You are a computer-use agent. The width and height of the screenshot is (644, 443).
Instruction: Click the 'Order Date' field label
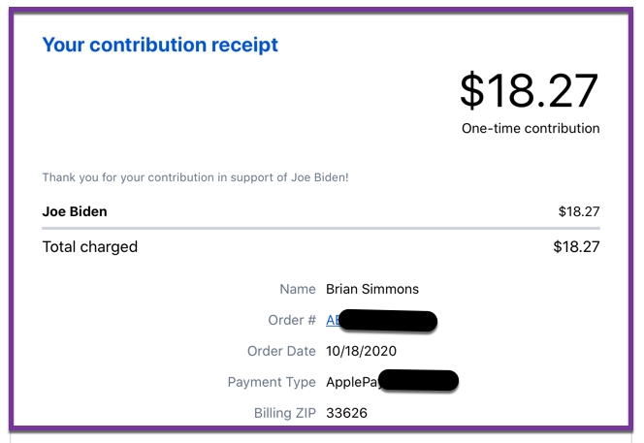pos(281,351)
